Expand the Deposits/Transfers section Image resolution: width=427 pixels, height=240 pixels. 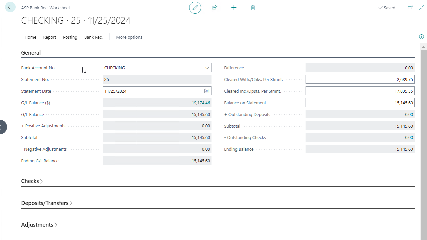click(x=47, y=203)
